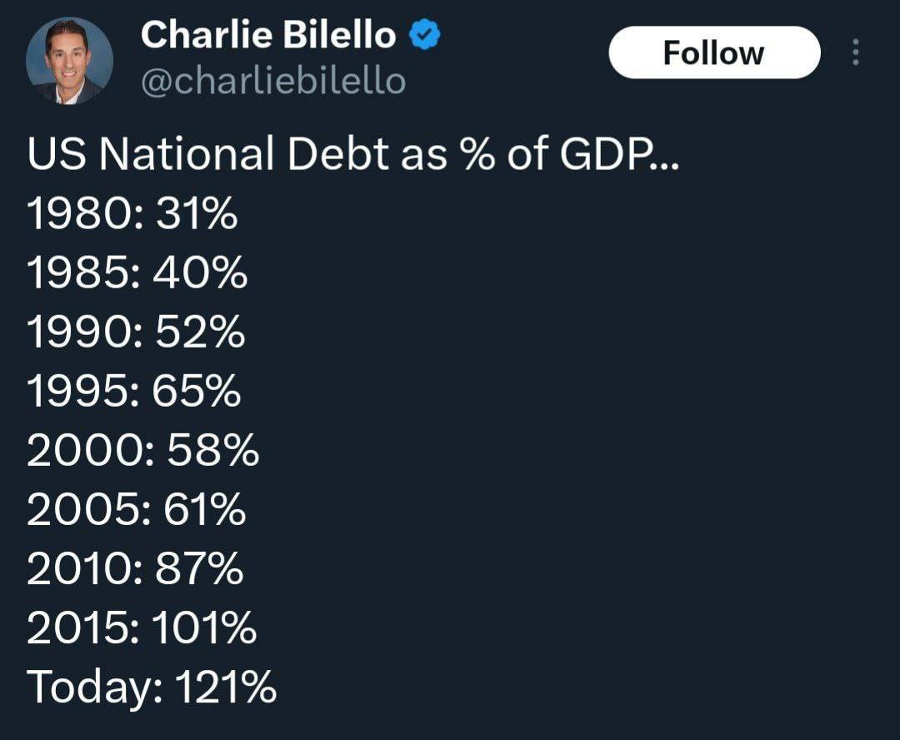Select the '2005: 61%' line
This screenshot has height=740, width=900.
[137, 509]
